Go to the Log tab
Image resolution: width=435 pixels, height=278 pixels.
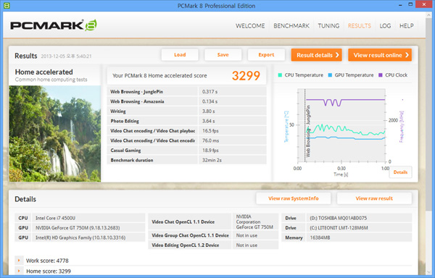tap(385, 26)
